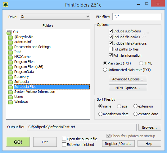Select the Recovery folder name
This screenshot has height=153, width=167.
point(21,77)
